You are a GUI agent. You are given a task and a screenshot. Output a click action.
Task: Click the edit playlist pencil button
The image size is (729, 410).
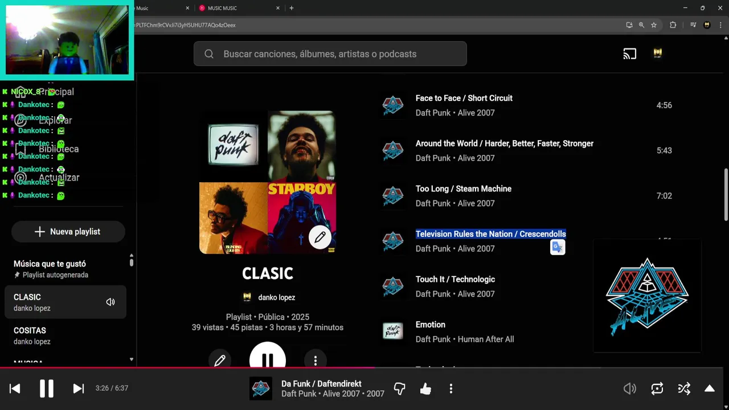click(x=220, y=360)
